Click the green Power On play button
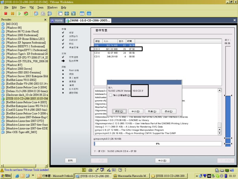This screenshot has height=179, width=238. pos(19,13)
